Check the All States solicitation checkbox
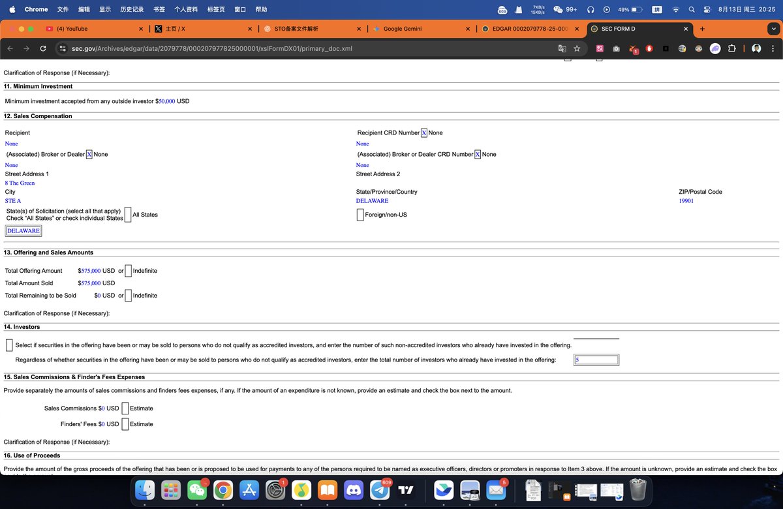 (x=128, y=215)
